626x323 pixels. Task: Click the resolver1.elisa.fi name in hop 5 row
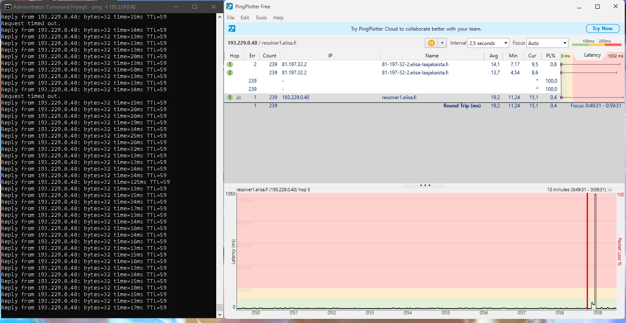coord(399,97)
